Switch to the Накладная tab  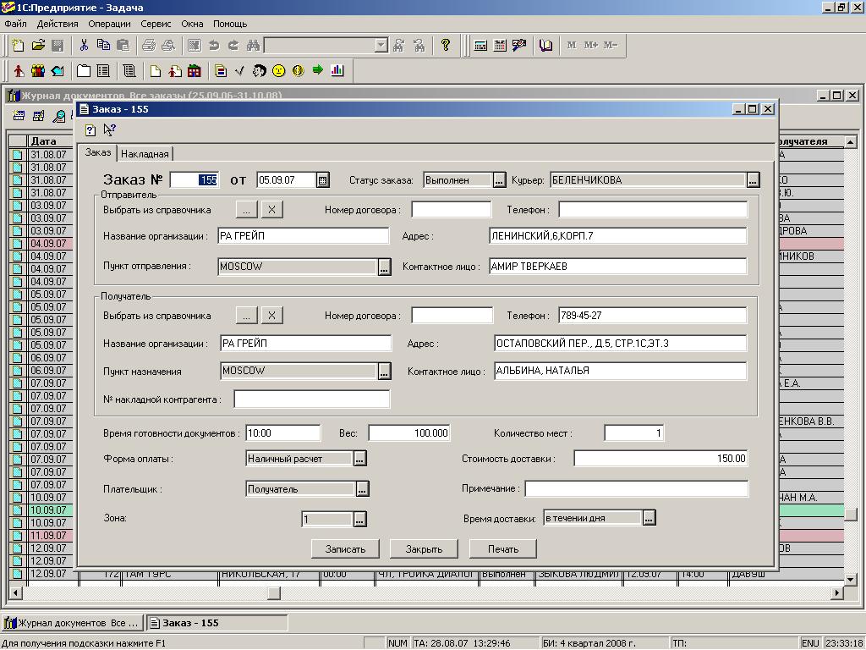point(145,154)
